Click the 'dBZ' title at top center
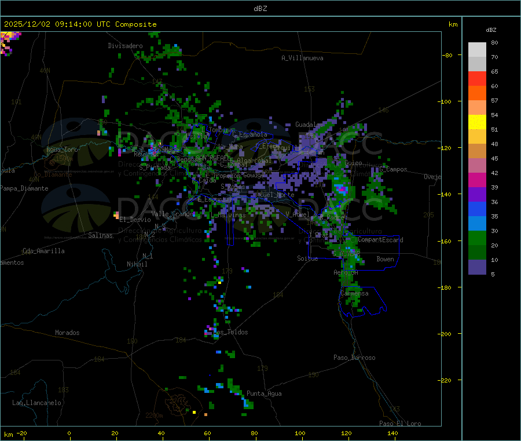Screen dimensions: 521x441 pos(260,9)
